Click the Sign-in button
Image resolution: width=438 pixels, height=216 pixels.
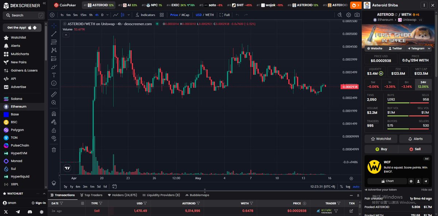click(39, 203)
